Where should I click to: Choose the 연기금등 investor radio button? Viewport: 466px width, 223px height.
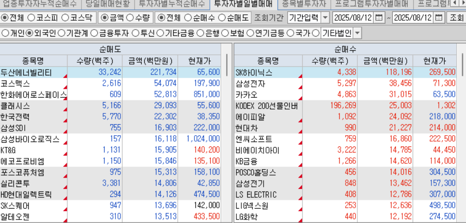251,33
